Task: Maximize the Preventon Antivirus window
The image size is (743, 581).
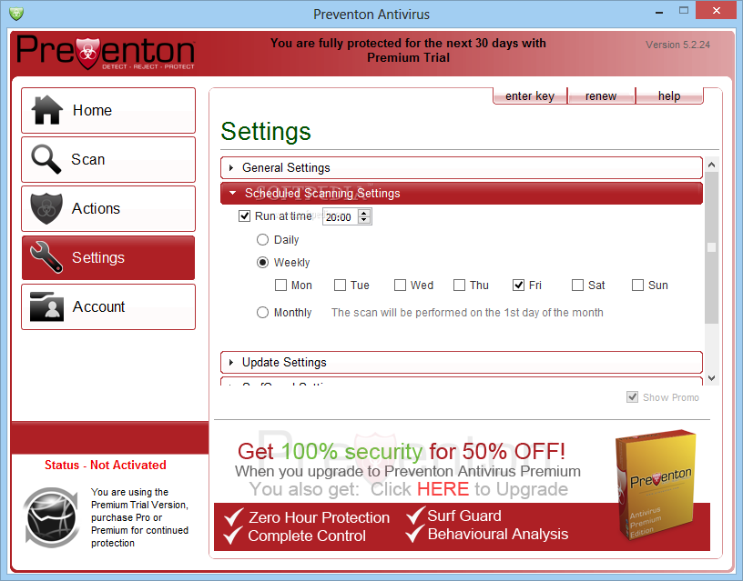Action: click(x=683, y=10)
